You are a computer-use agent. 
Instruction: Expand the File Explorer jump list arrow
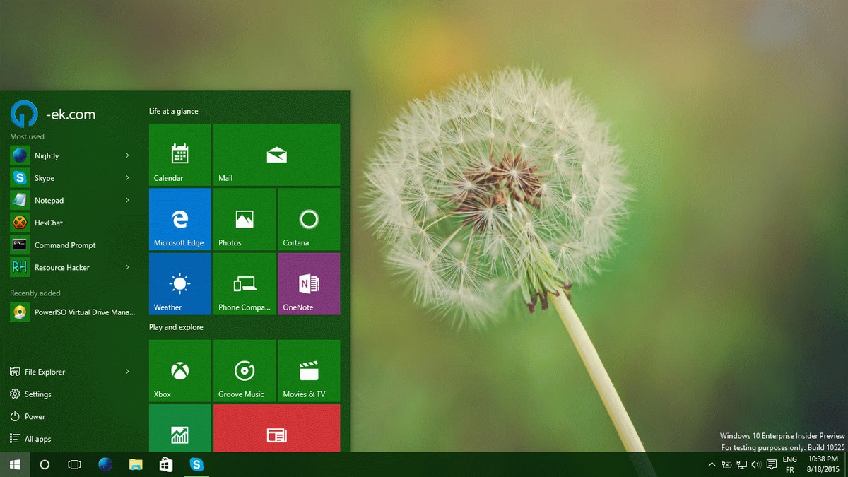coord(128,371)
